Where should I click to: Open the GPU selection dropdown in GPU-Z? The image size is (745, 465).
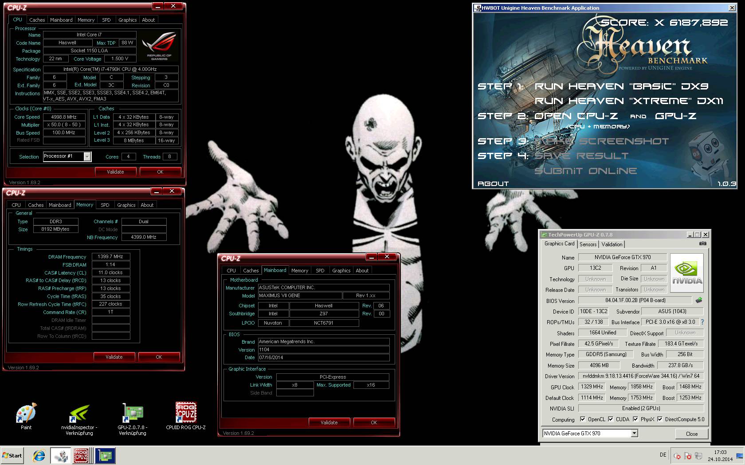coord(634,434)
